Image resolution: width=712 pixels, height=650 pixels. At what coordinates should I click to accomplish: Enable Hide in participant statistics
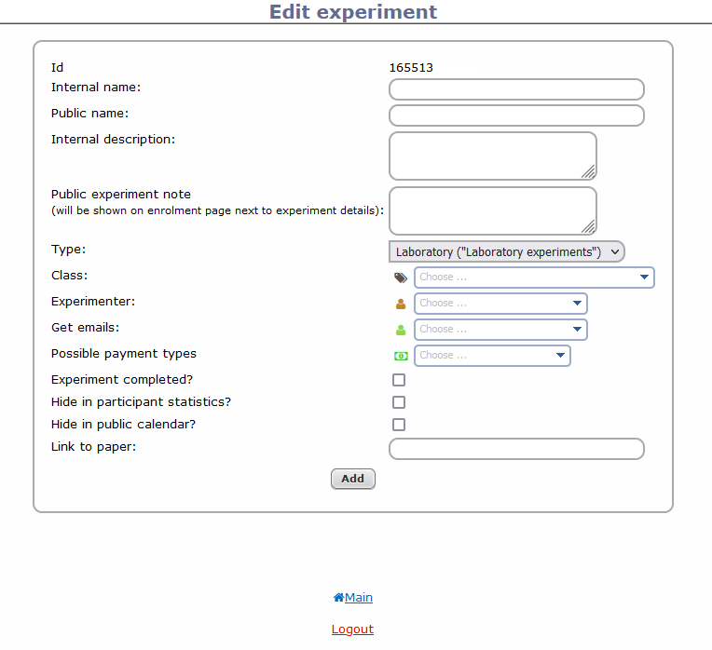click(x=399, y=402)
